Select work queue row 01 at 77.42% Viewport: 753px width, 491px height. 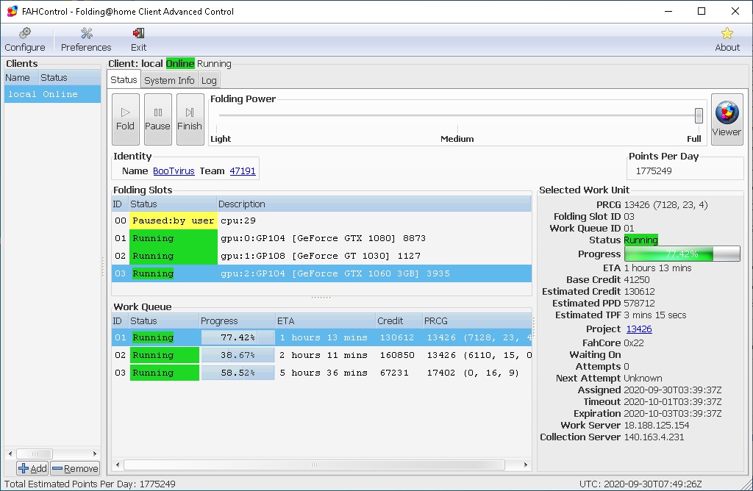[321, 337]
